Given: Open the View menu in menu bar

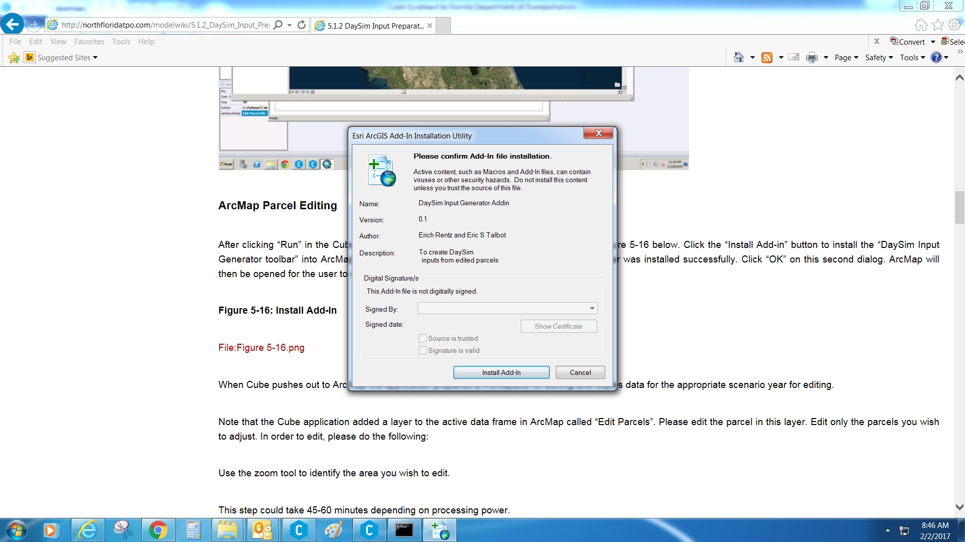Looking at the screenshot, I should pyautogui.click(x=58, y=42).
